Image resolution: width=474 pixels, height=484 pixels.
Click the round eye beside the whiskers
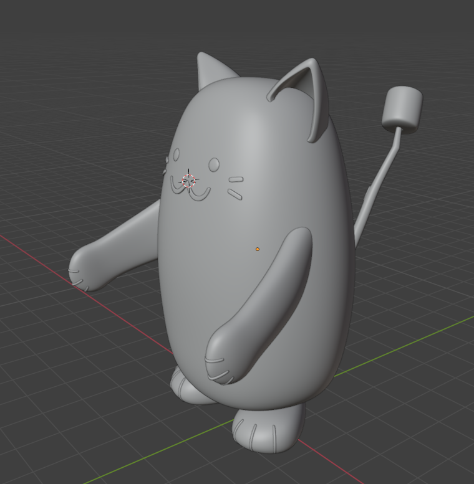214,165
